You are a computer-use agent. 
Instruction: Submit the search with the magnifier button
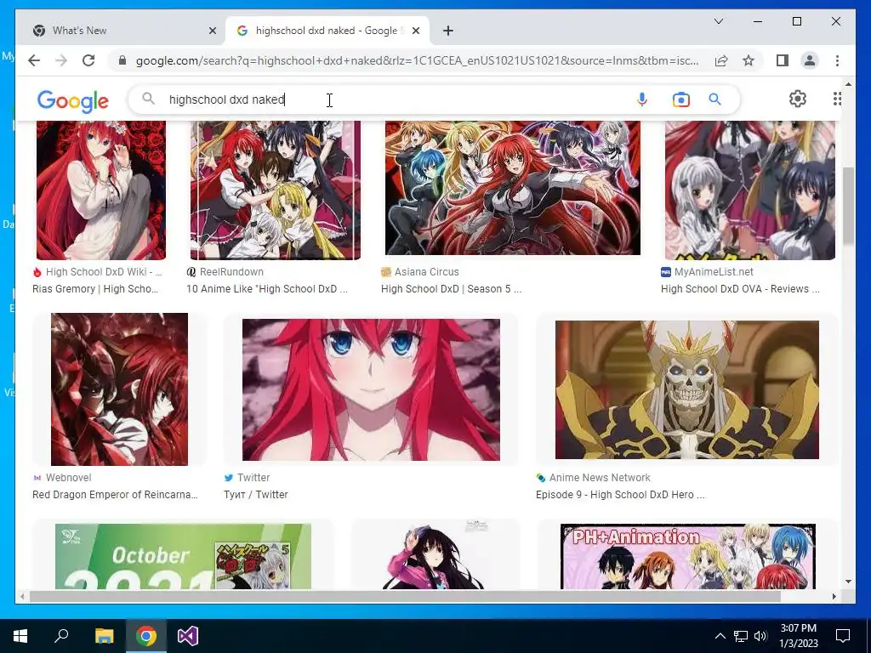(x=714, y=99)
